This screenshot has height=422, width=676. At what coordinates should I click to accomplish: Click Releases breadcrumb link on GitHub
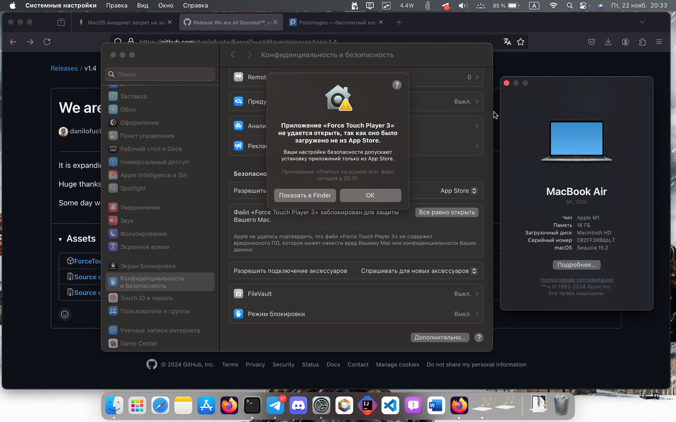point(64,69)
